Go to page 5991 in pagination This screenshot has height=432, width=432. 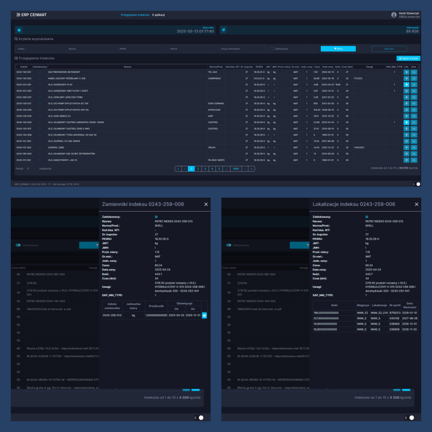[235, 168]
